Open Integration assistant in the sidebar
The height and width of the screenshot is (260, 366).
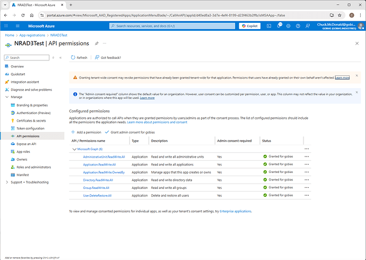click(x=25, y=82)
